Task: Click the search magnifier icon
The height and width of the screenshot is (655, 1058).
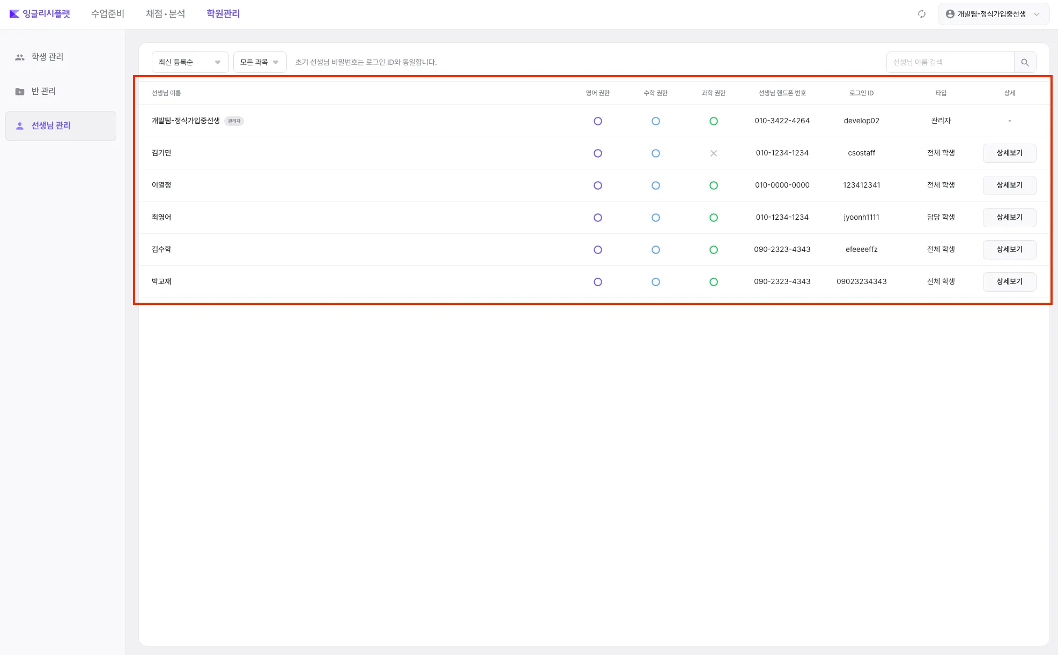Action: click(1025, 62)
